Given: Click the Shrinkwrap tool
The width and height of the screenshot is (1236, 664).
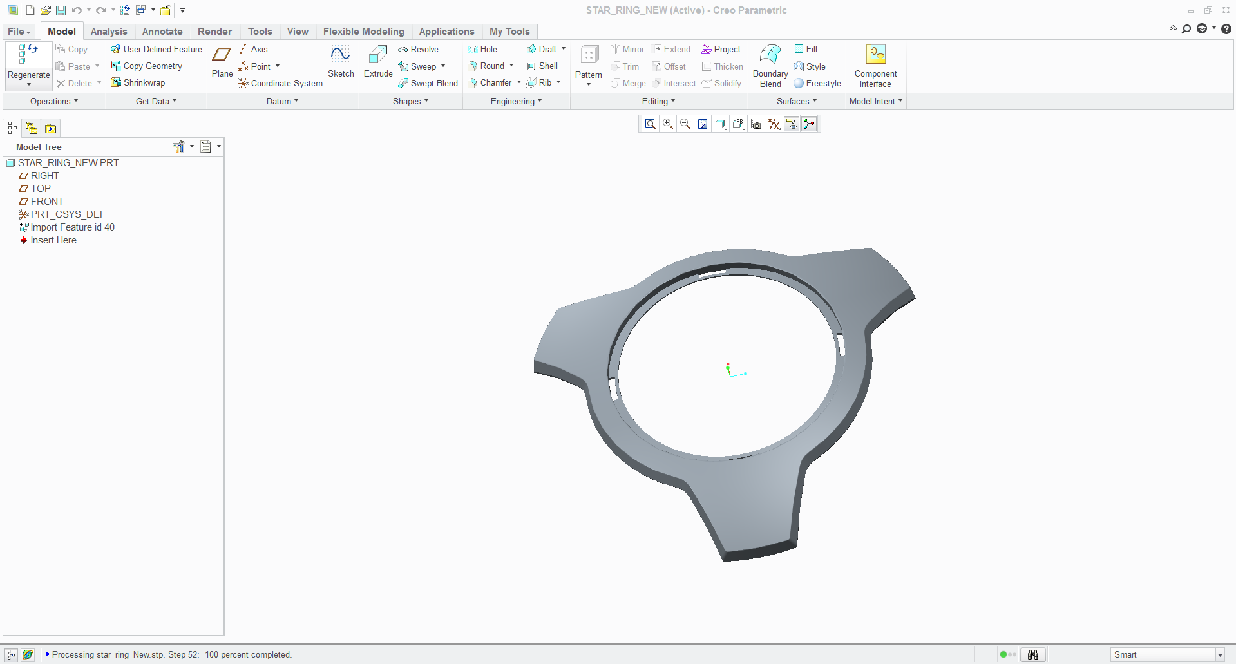Looking at the screenshot, I should [138, 82].
